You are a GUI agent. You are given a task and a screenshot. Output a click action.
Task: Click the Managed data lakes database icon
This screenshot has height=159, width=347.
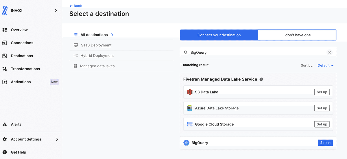coord(75,66)
